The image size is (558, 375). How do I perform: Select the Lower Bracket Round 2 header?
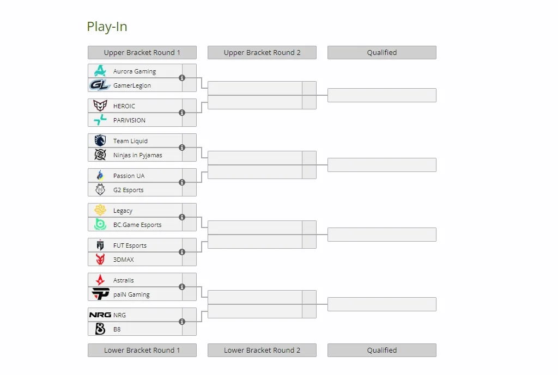(x=262, y=350)
